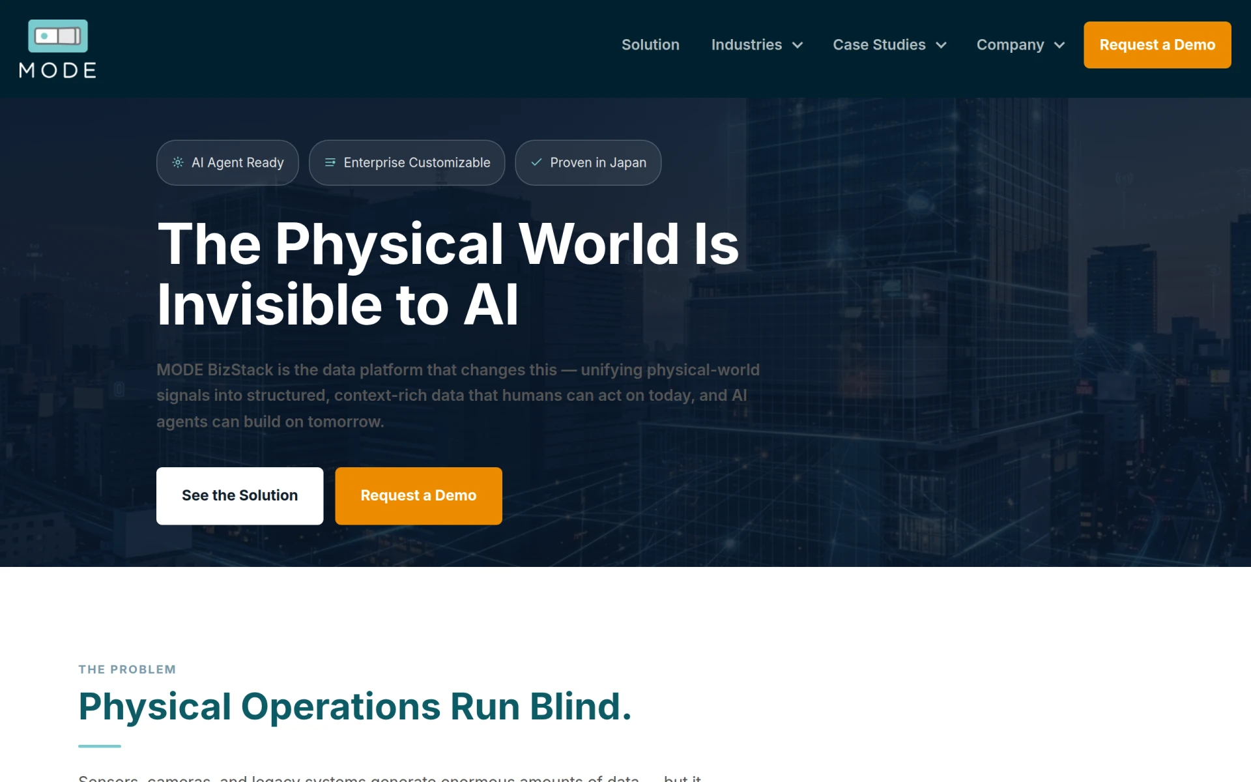Click THE PROBLEM section label

127,669
